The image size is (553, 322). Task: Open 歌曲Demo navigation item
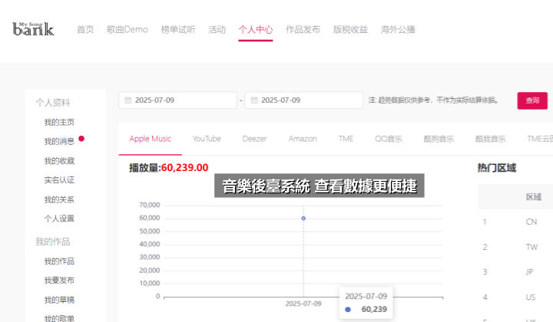click(x=127, y=30)
